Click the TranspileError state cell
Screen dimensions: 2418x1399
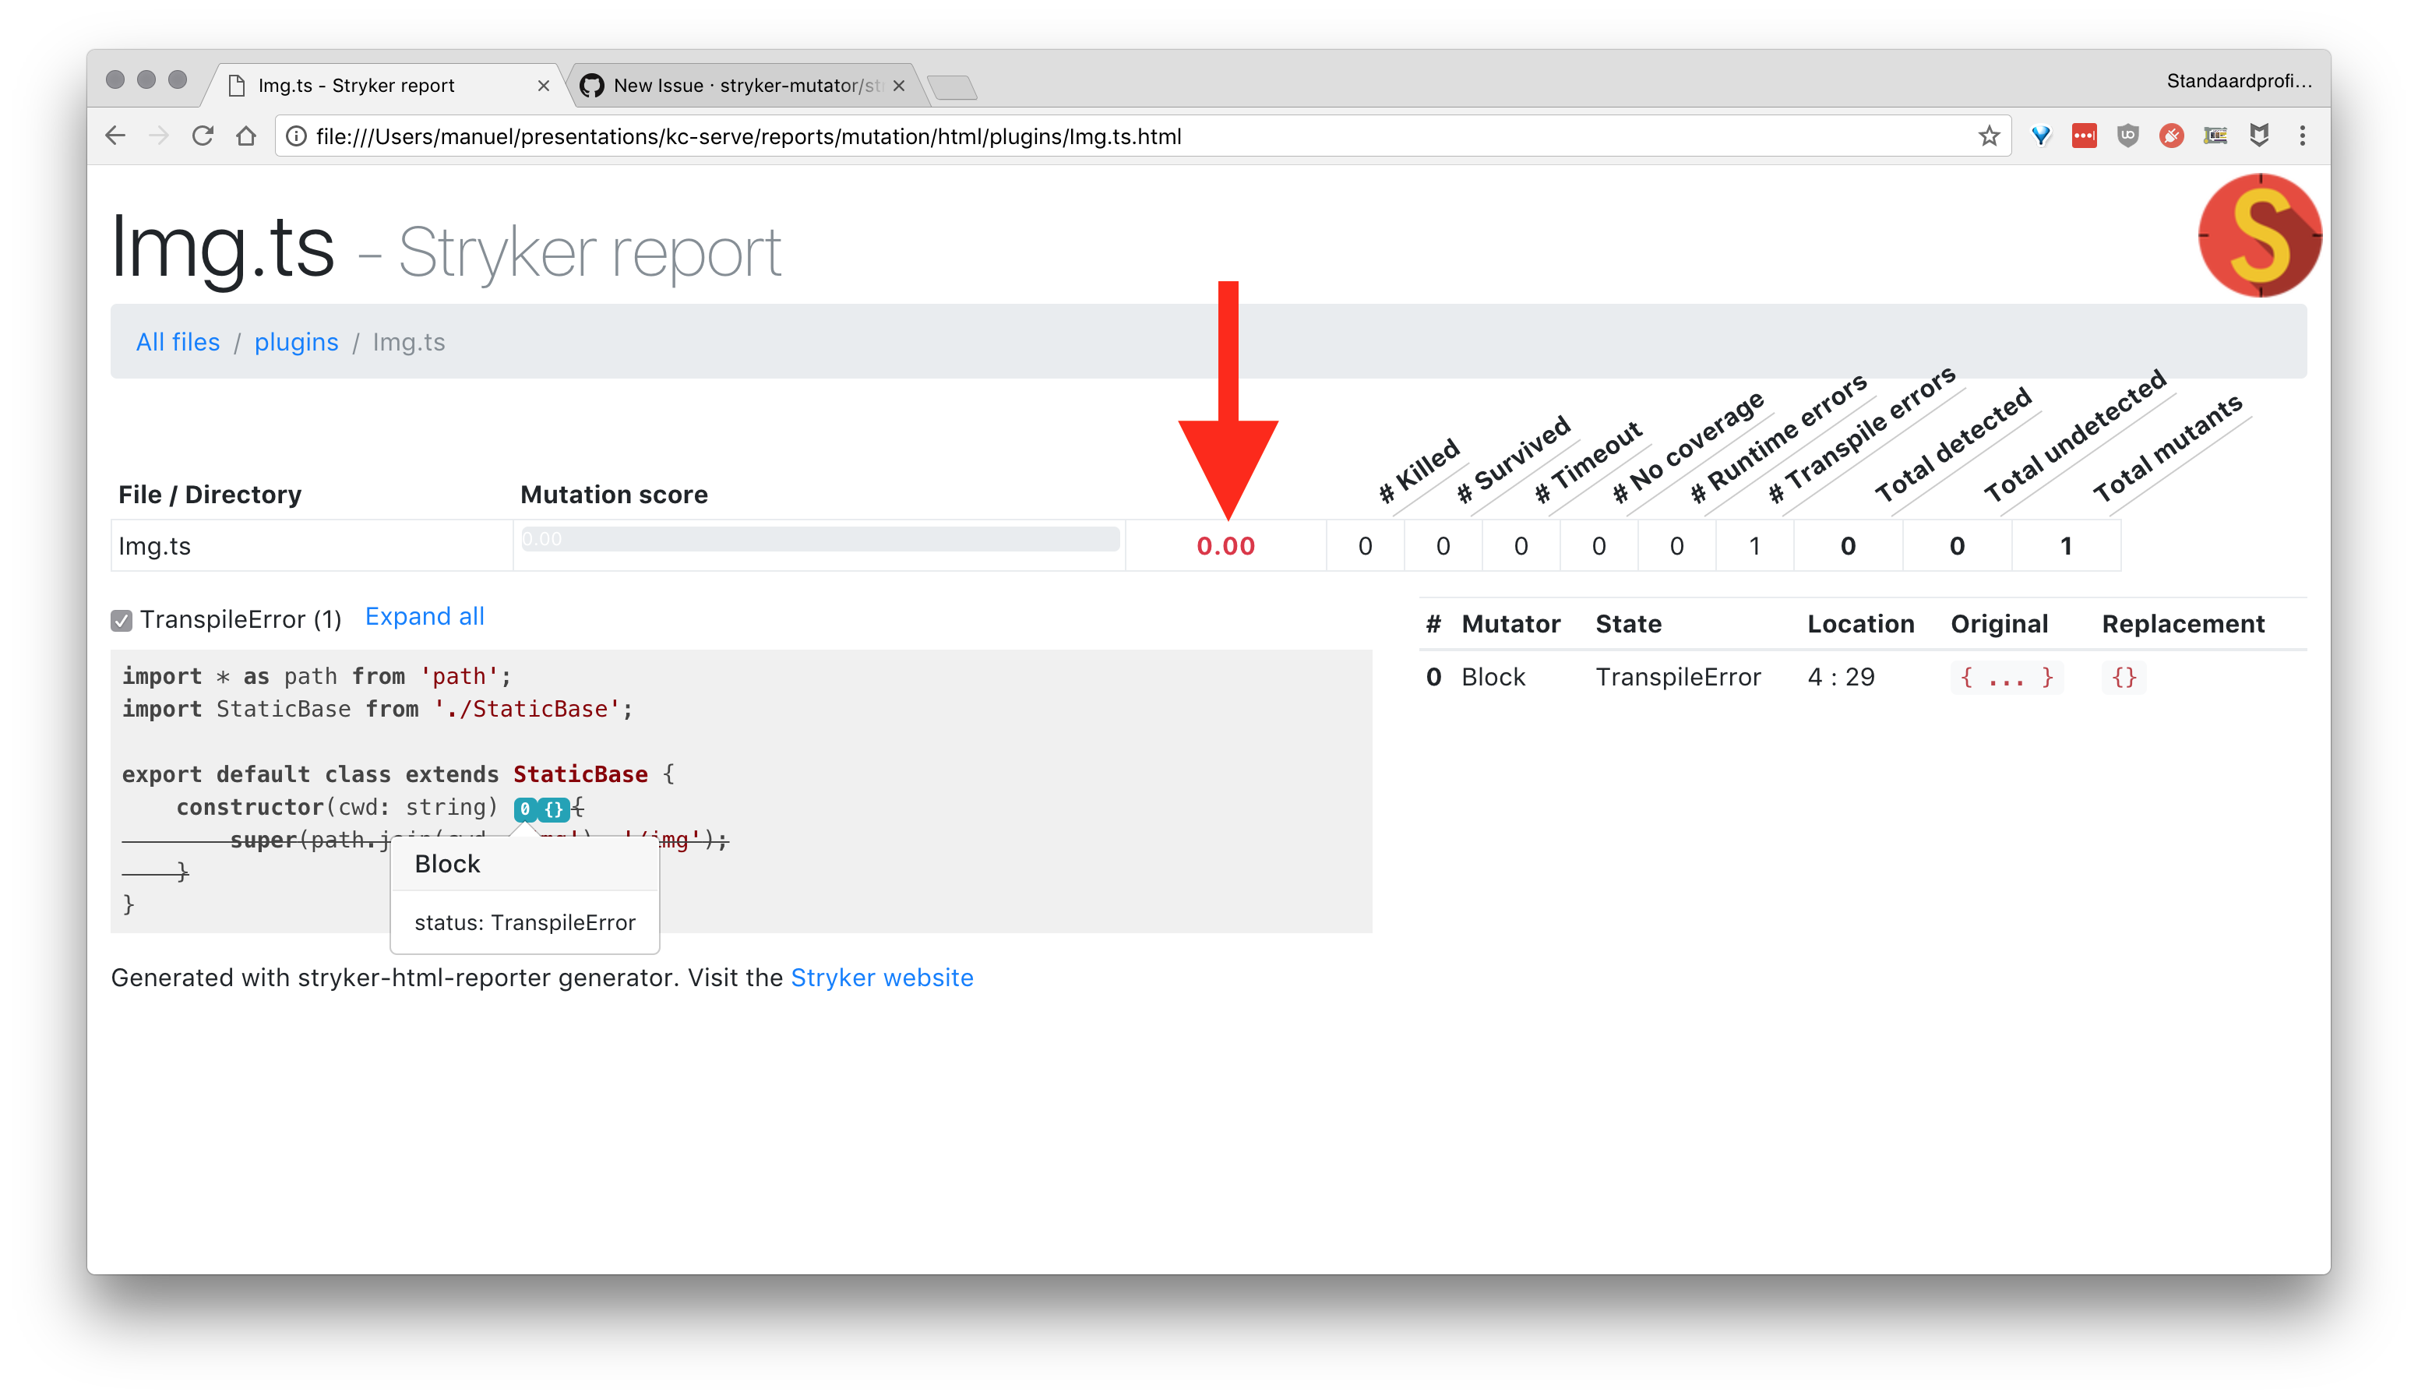point(1678,678)
